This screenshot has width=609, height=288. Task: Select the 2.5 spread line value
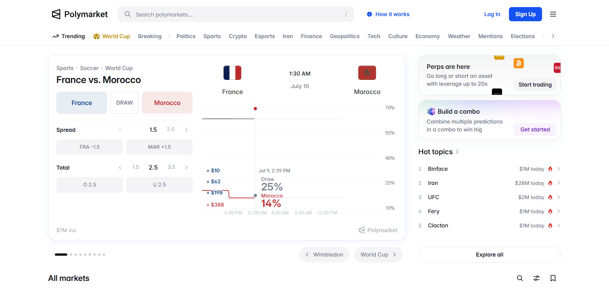pyautogui.click(x=171, y=129)
